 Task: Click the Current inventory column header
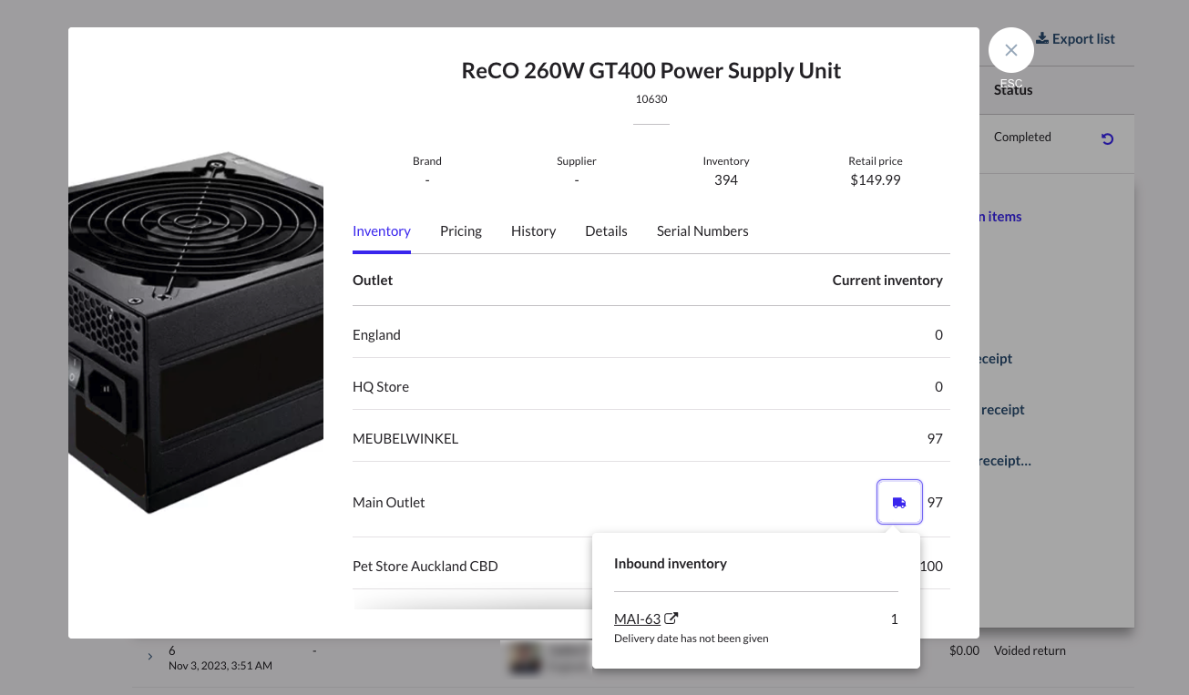click(x=887, y=280)
